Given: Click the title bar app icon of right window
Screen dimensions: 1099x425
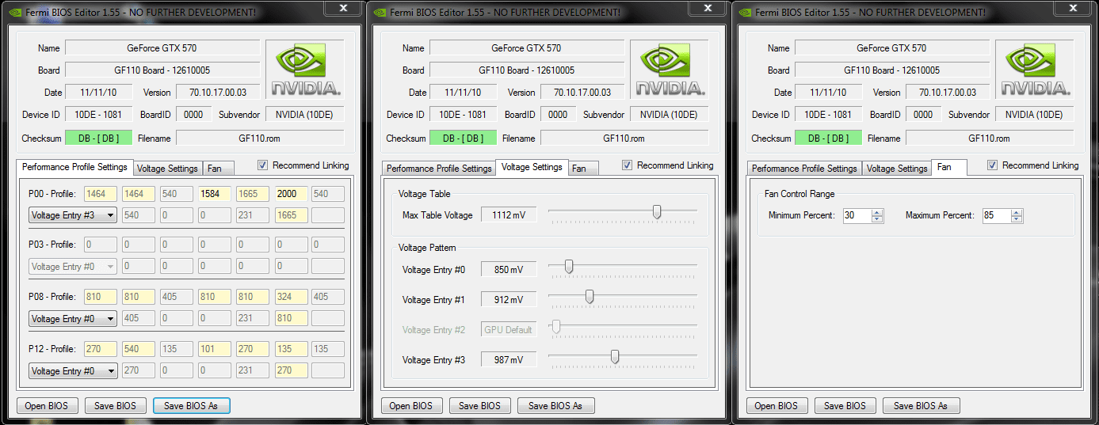Looking at the screenshot, I should pyautogui.click(x=743, y=13).
